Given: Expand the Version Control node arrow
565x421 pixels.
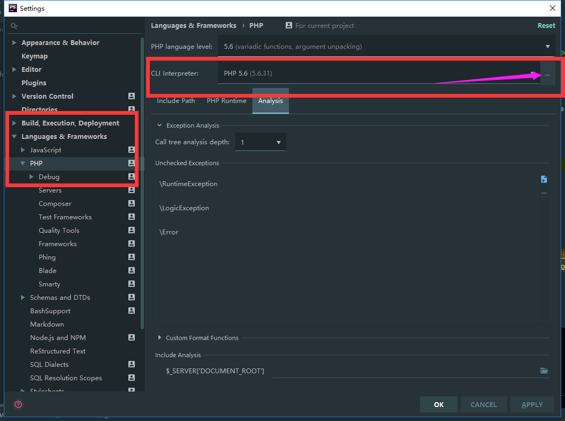Looking at the screenshot, I should point(14,96).
